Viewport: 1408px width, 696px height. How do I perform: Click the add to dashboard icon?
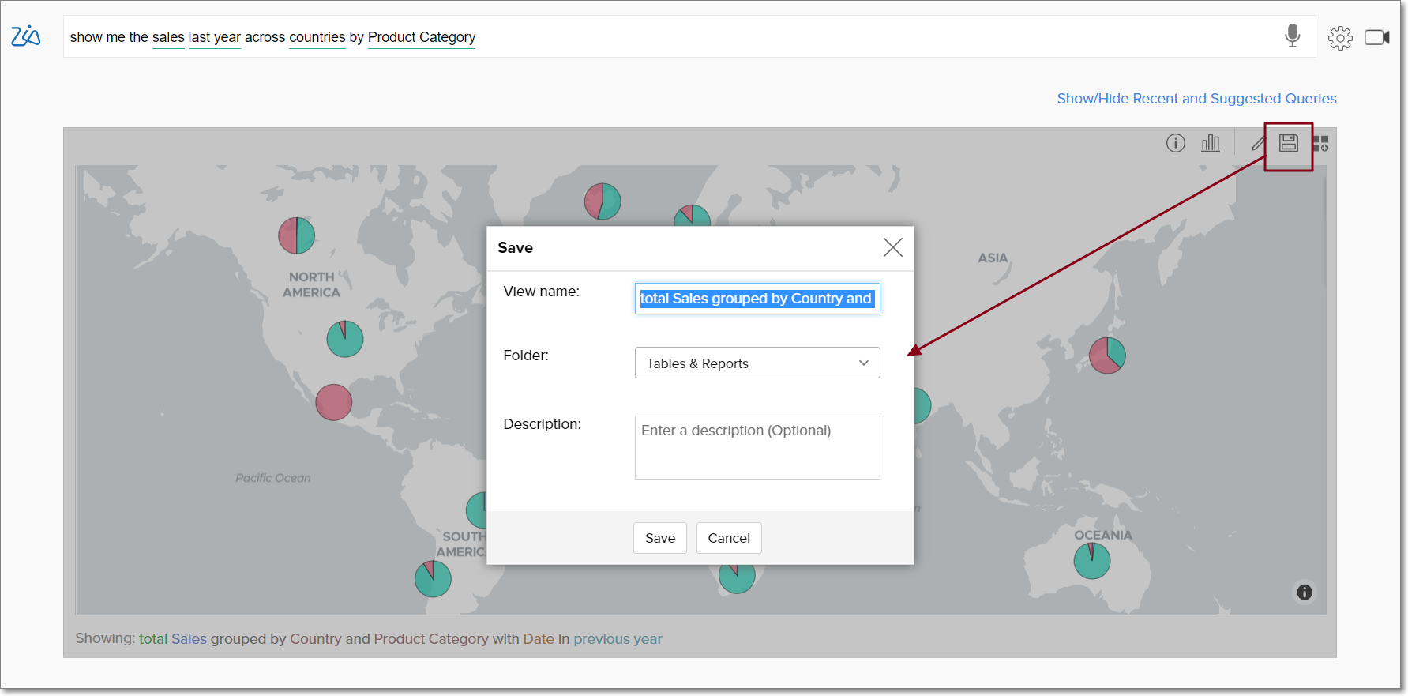tap(1320, 144)
